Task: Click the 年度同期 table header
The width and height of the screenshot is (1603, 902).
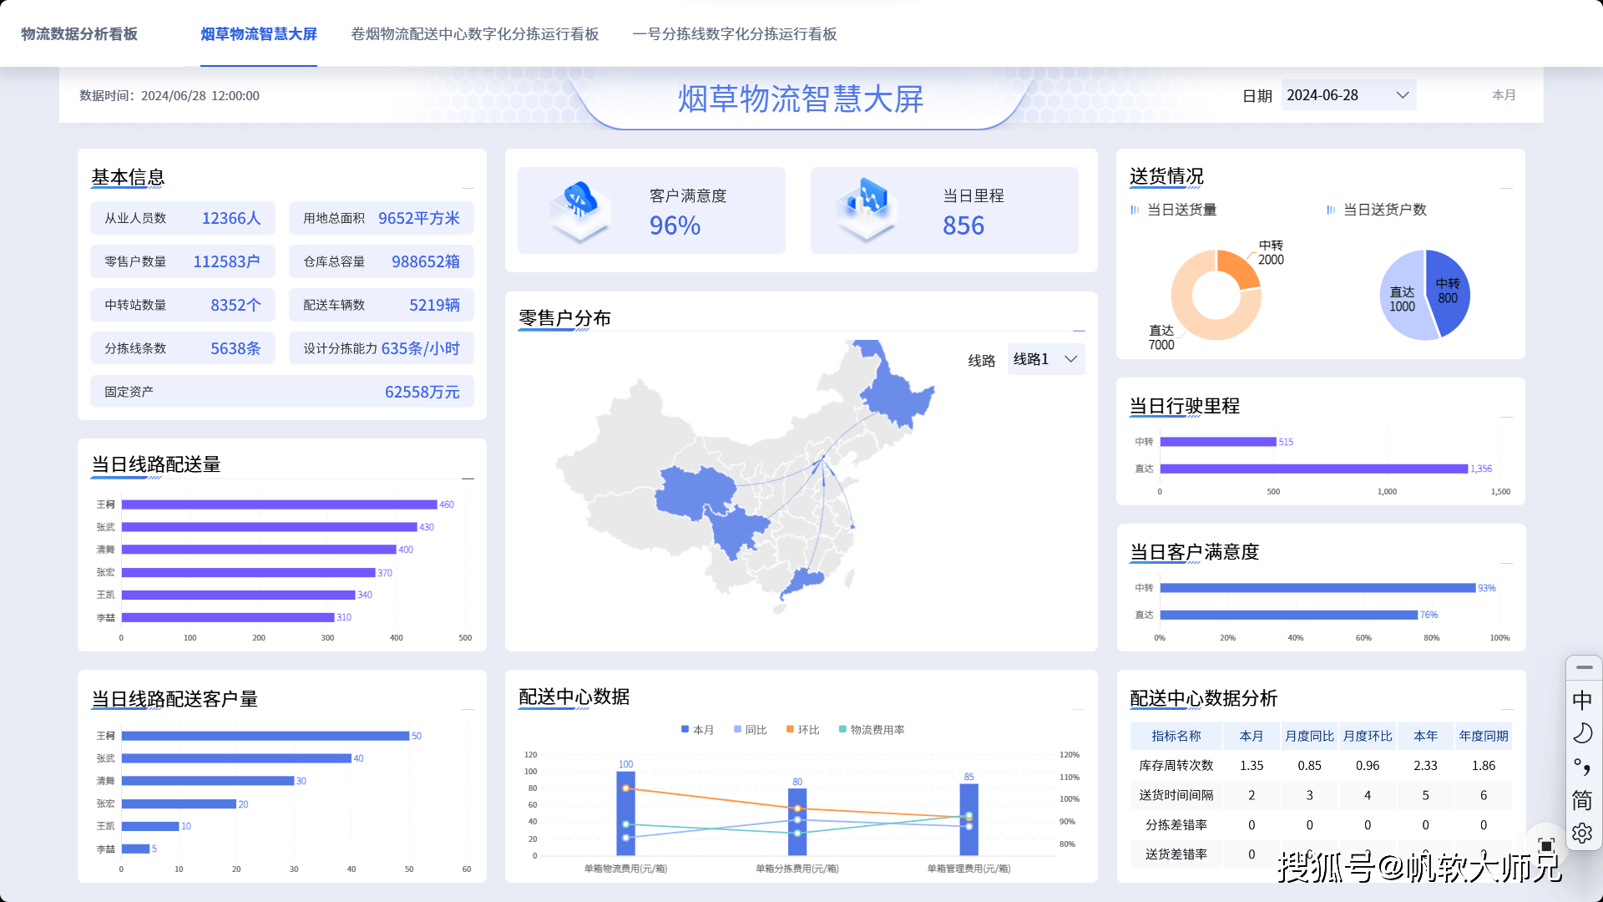Action: [1484, 736]
